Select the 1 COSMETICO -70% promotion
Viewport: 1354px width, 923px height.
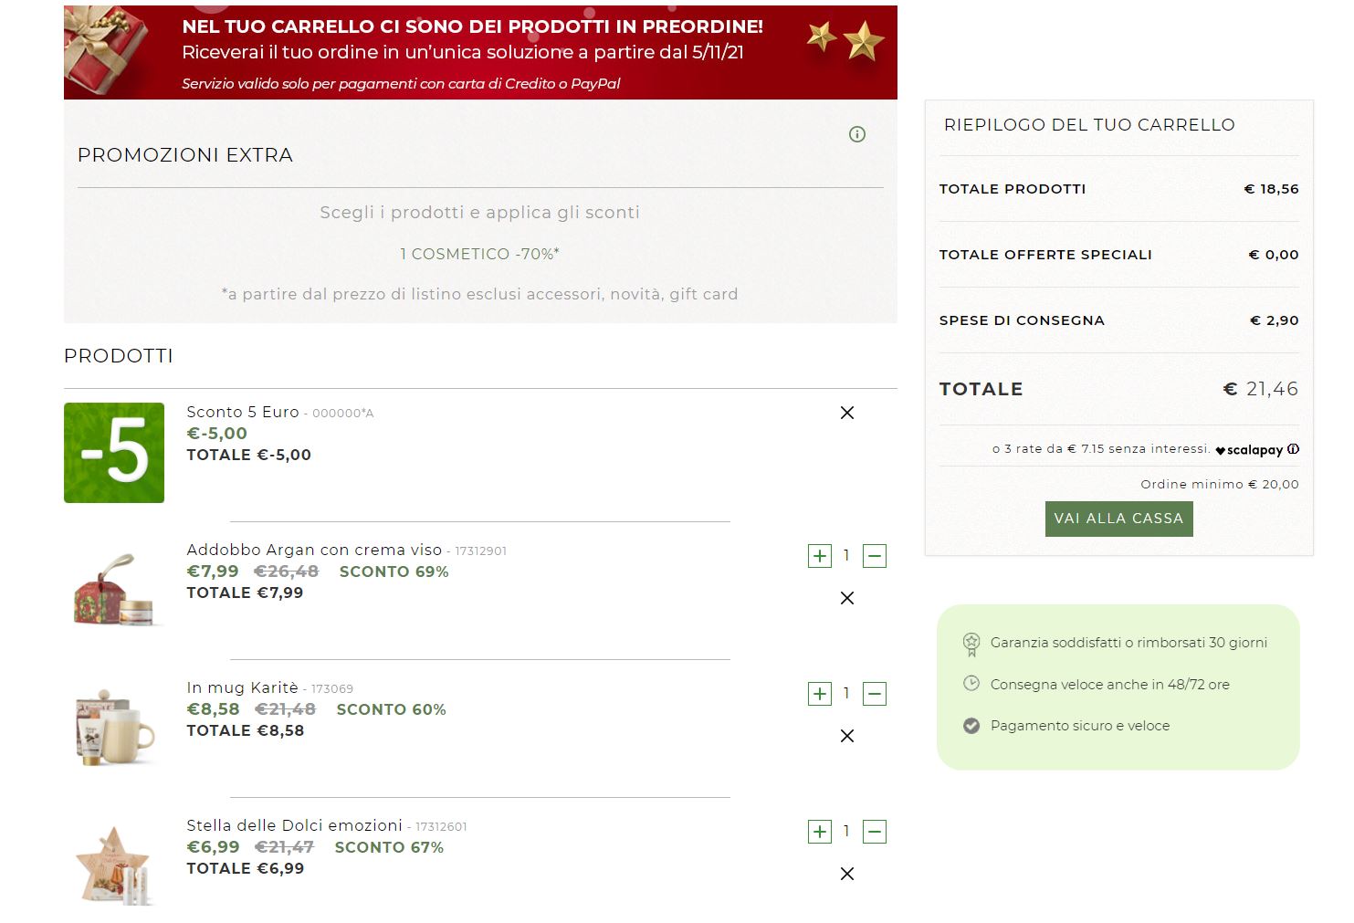point(479,254)
